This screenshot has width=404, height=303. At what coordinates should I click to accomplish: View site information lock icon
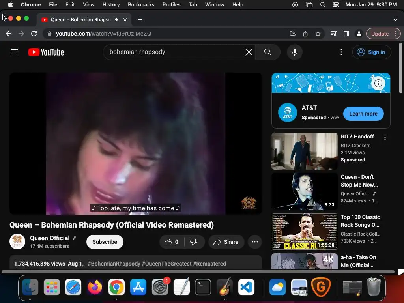(x=50, y=34)
